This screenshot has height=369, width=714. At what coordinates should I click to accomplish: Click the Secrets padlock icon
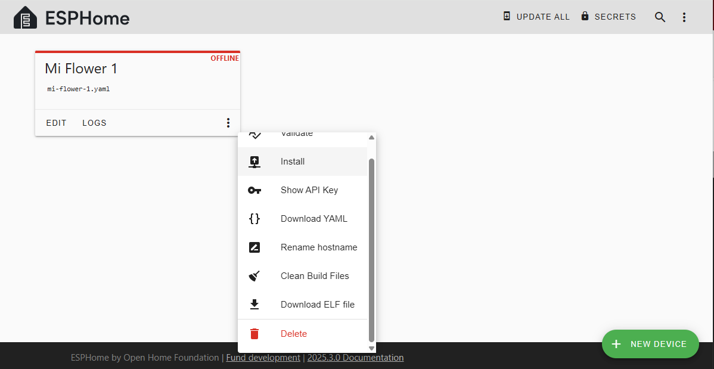coord(585,16)
